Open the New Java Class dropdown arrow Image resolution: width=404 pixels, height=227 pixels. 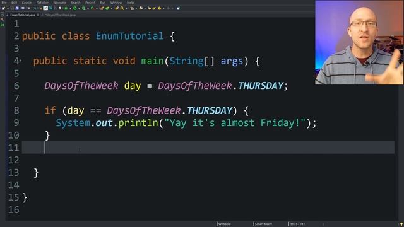pyautogui.click(x=112, y=8)
